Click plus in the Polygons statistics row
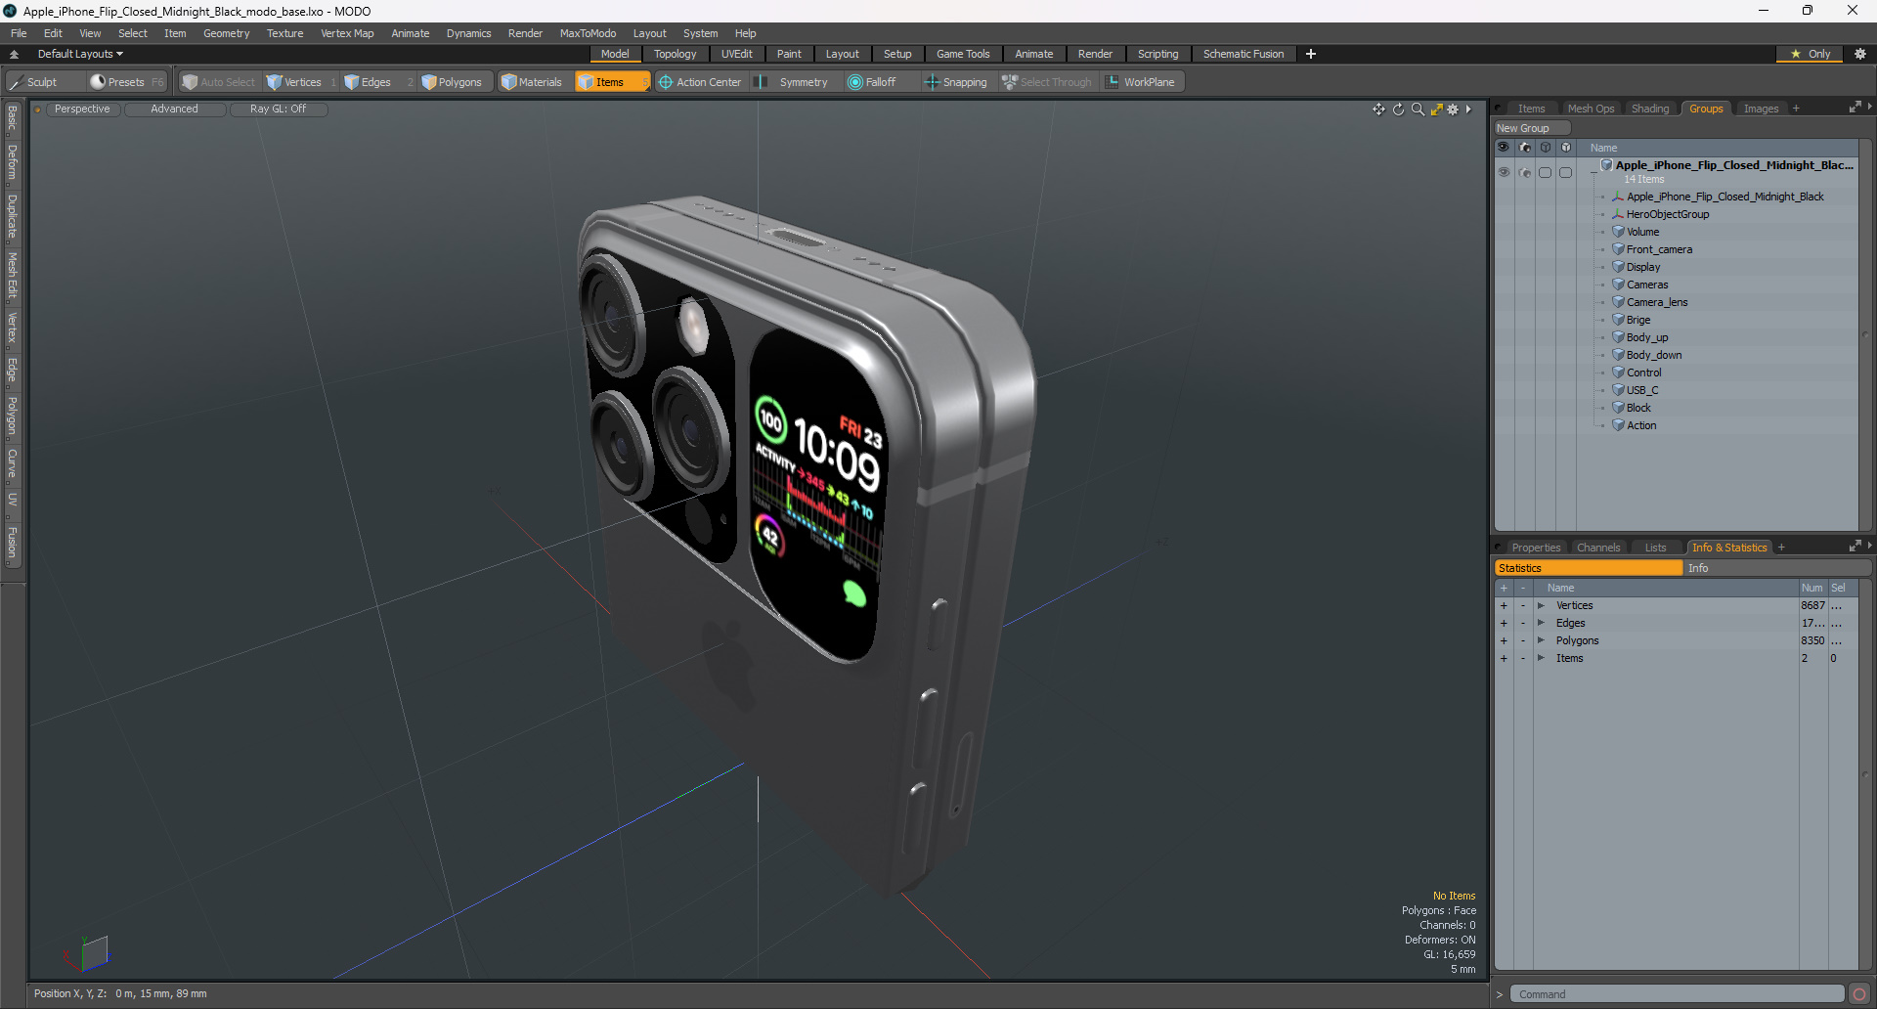1877x1009 pixels. (x=1504, y=641)
